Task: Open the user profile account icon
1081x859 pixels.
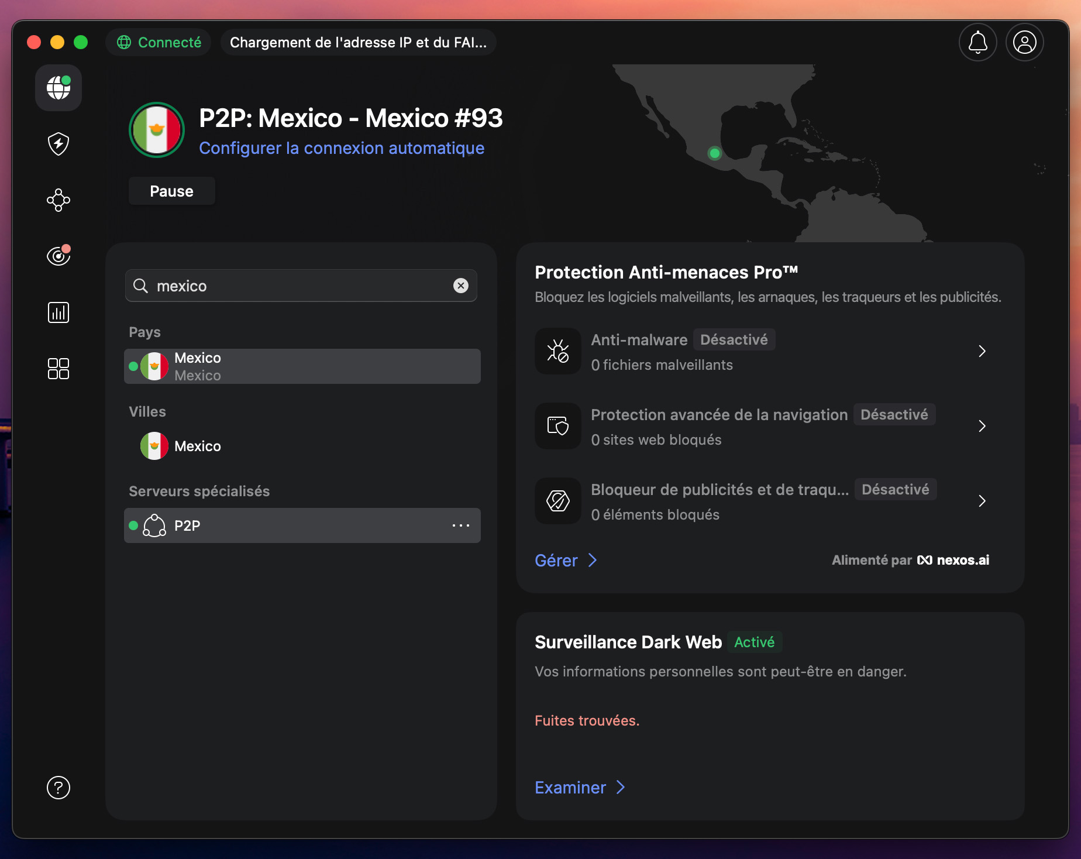Action: (x=1024, y=42)
